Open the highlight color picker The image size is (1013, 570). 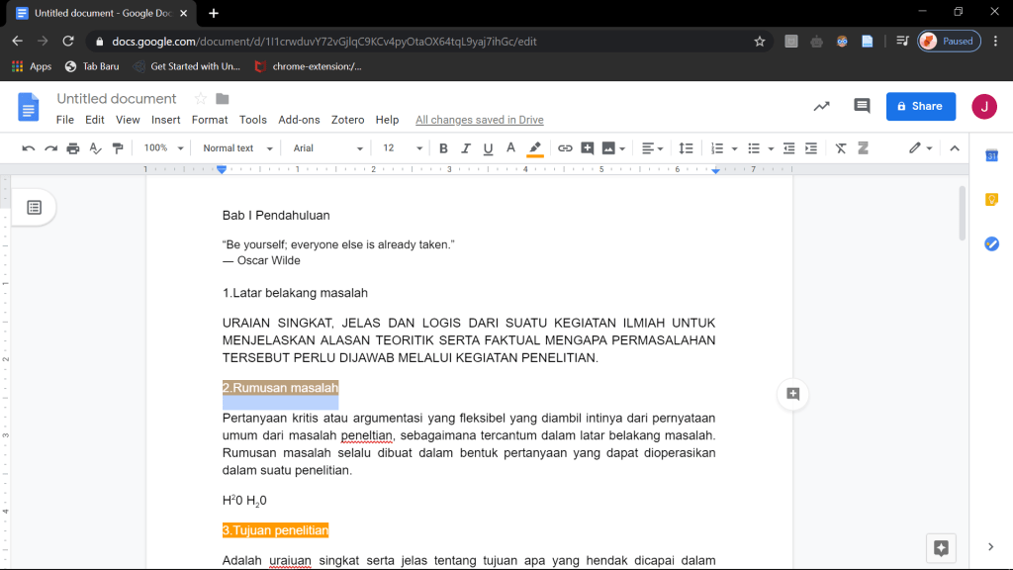[x=535, y=148]
